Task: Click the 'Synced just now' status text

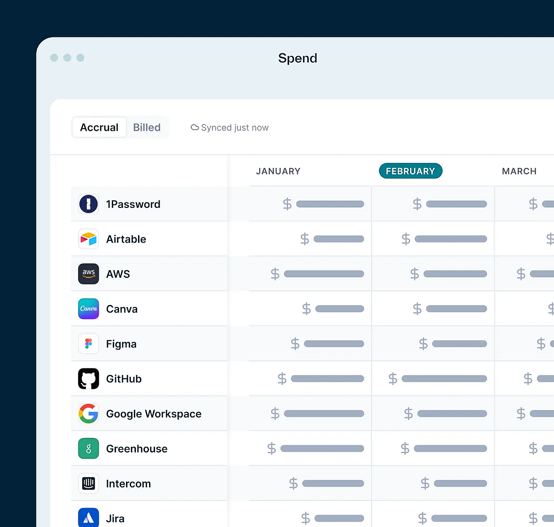Action: (235, 128)
